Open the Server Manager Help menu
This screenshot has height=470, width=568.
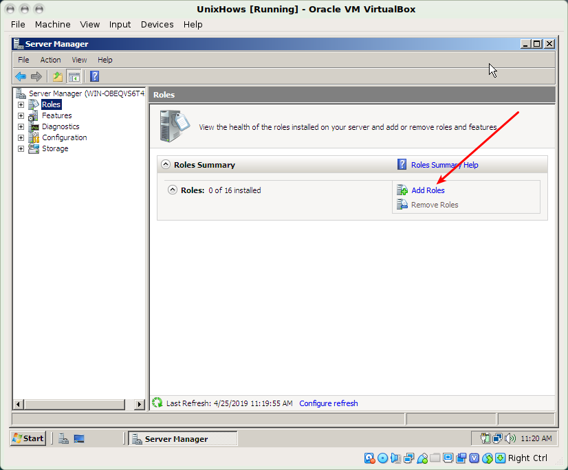click(105, 60)
